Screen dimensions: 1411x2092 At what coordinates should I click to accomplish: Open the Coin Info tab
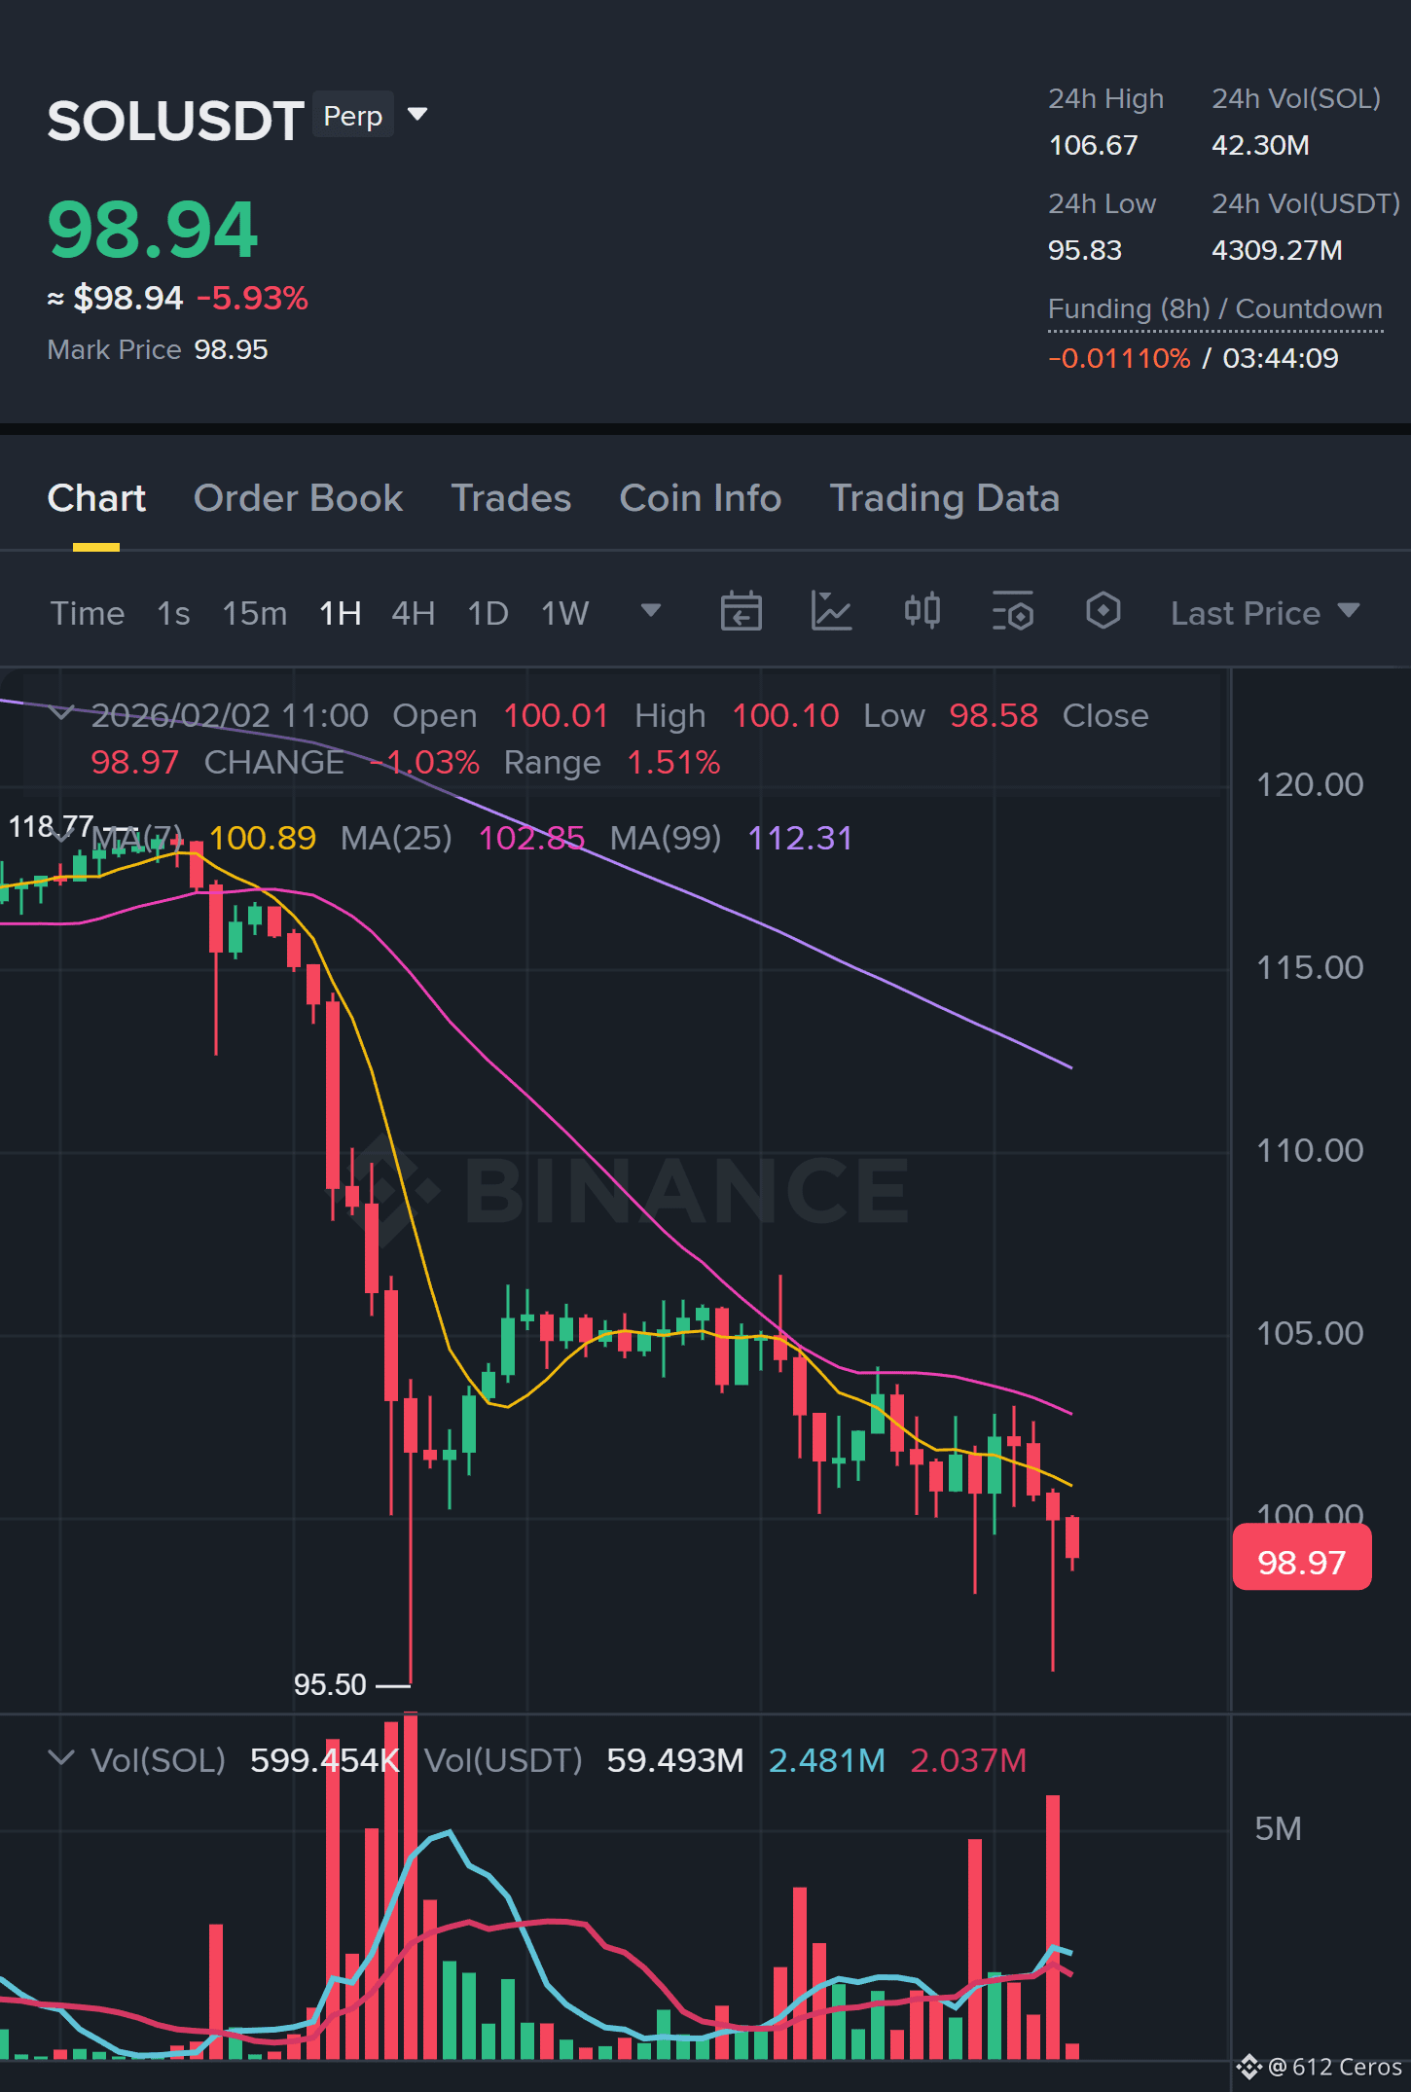coord(700,498)
